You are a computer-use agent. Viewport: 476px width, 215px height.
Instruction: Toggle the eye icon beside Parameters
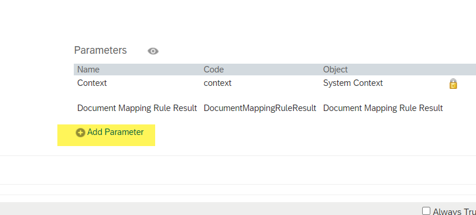pos(153,51)
